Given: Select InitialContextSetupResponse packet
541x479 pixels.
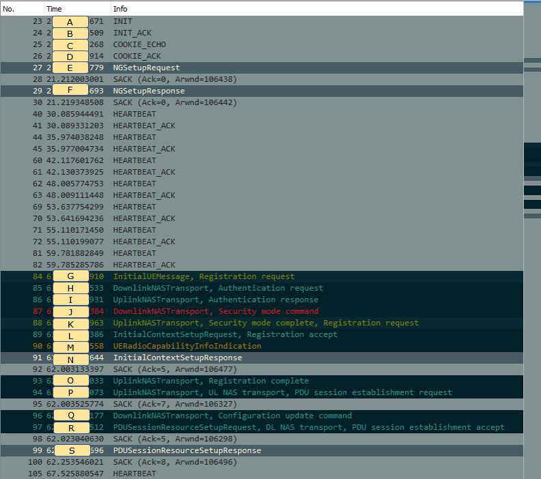Looking at the screenshot, I should click(262, 358).
